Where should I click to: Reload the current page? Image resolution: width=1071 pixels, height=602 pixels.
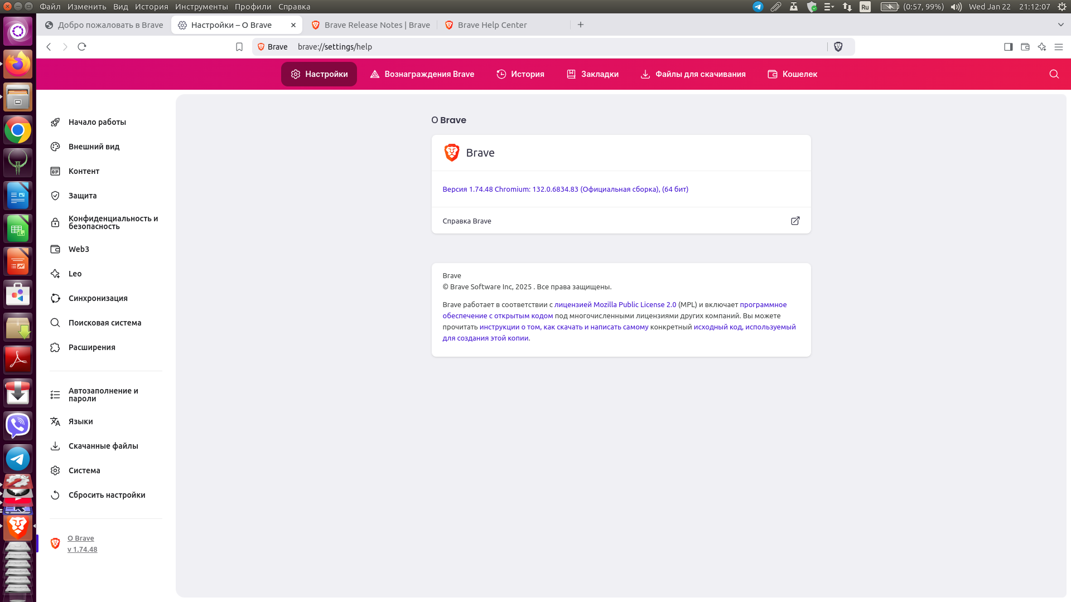pyautogui.click(x=82, y=47)
